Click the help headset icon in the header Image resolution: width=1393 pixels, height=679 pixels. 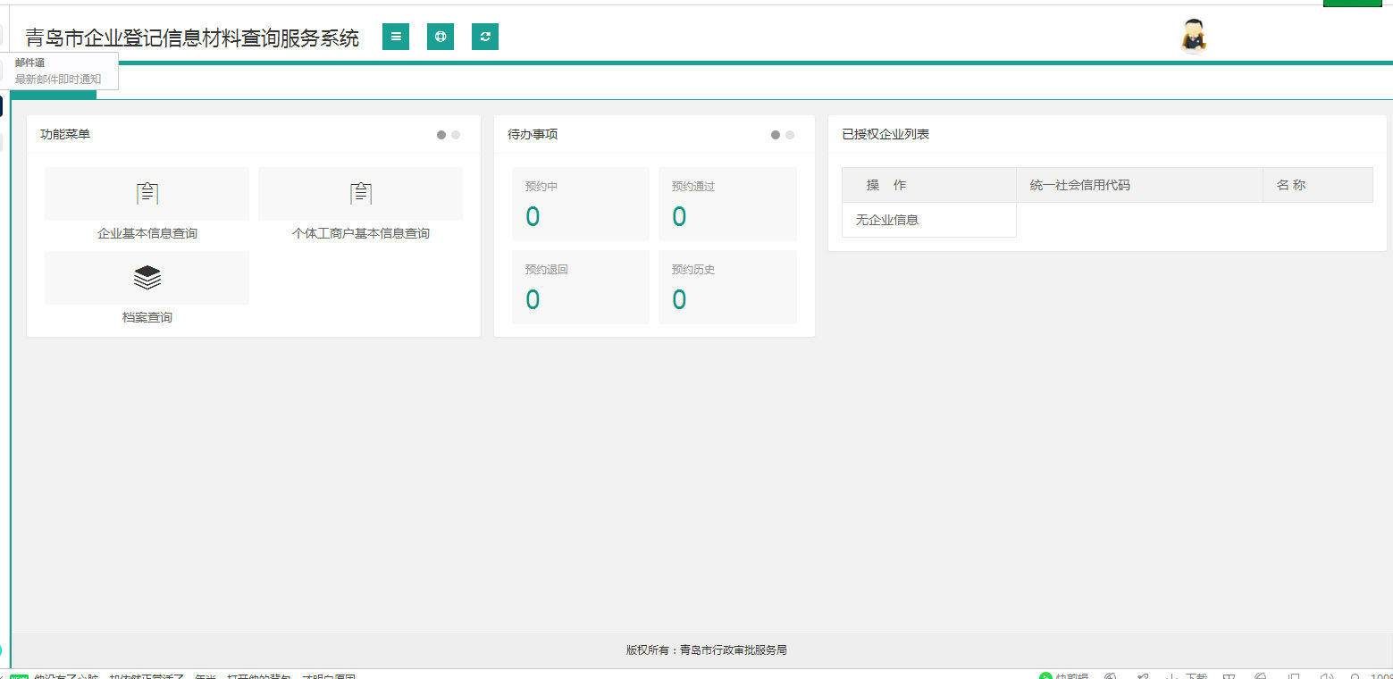pyautogui.click(x=441, y=37)
